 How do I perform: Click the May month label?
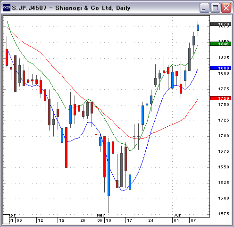(101, 215)
